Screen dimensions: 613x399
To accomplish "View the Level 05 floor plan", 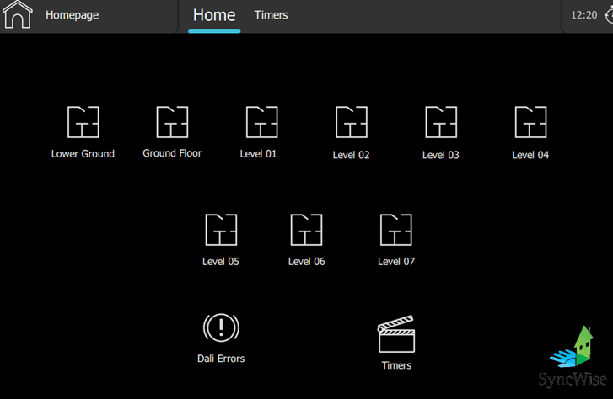I will pyautogui.click(x=221, y=230).
